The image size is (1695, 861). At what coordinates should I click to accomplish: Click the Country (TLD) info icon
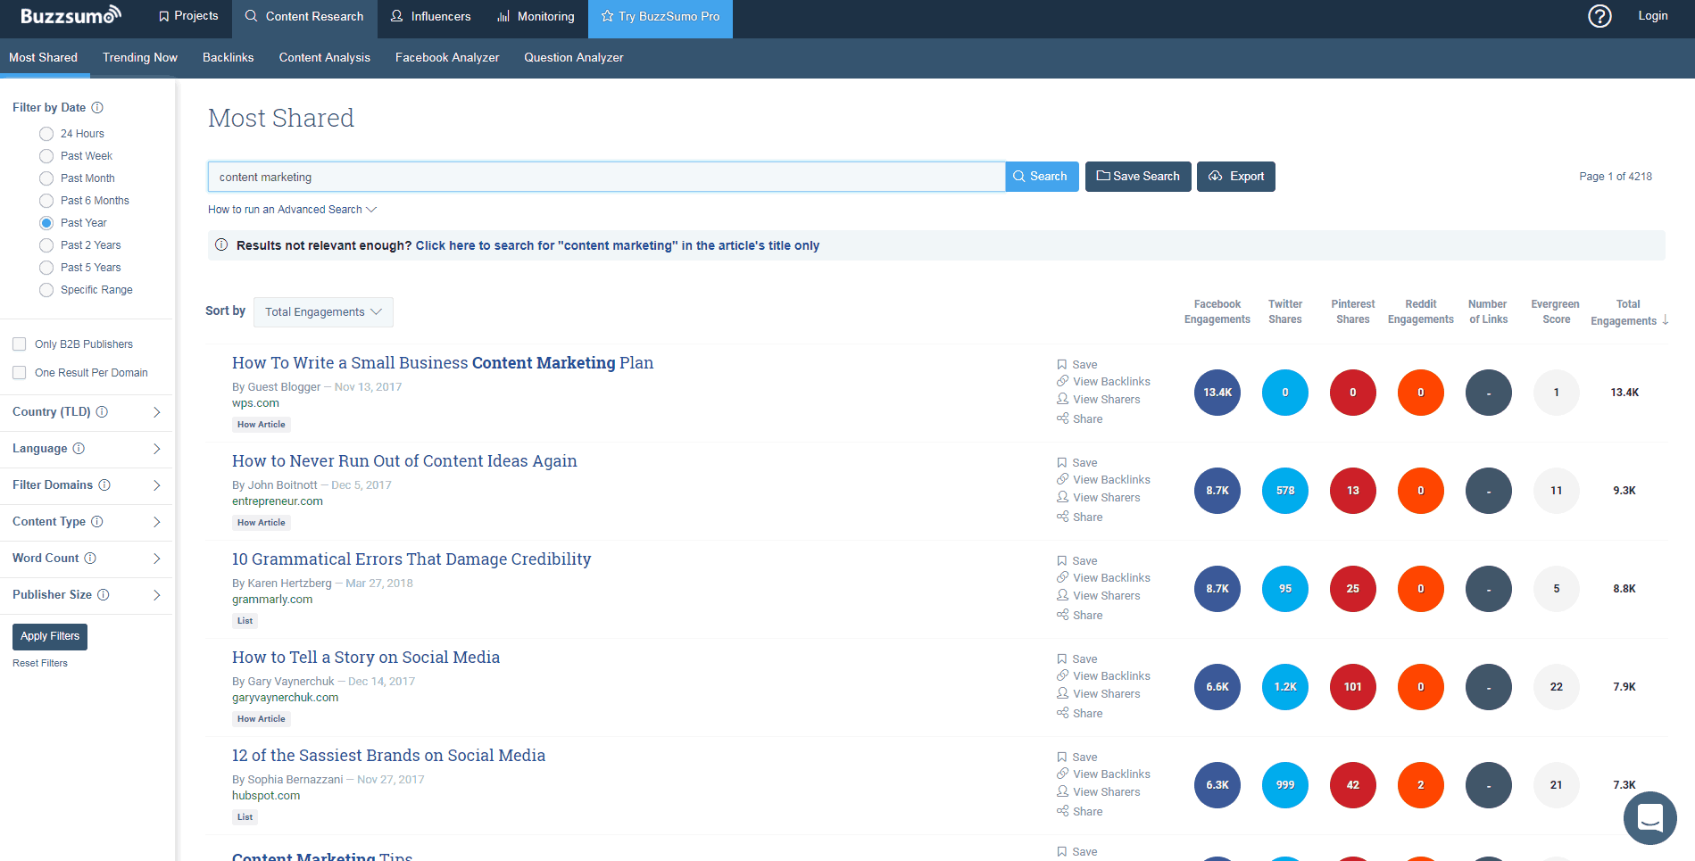point(102,411)
